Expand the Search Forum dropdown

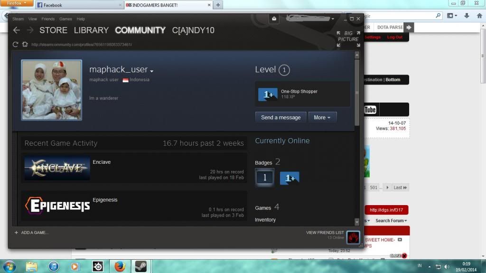coord(391,221)
